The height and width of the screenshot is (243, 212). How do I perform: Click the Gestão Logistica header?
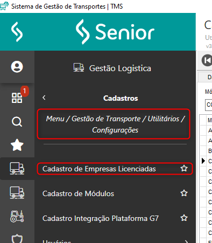(112, 68)
